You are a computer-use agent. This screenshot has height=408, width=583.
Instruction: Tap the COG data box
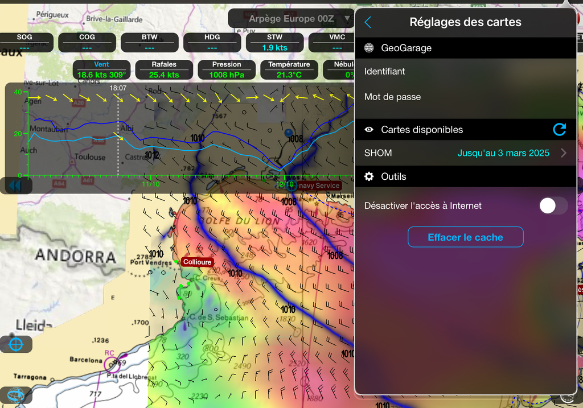[x=87, y=42]
